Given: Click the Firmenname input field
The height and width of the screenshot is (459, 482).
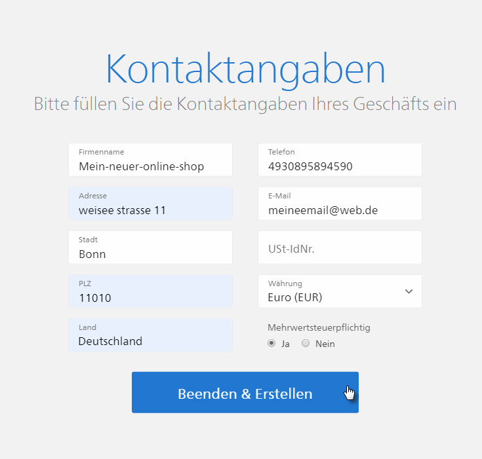Looking at the screenshot, I should click(150, 160).
